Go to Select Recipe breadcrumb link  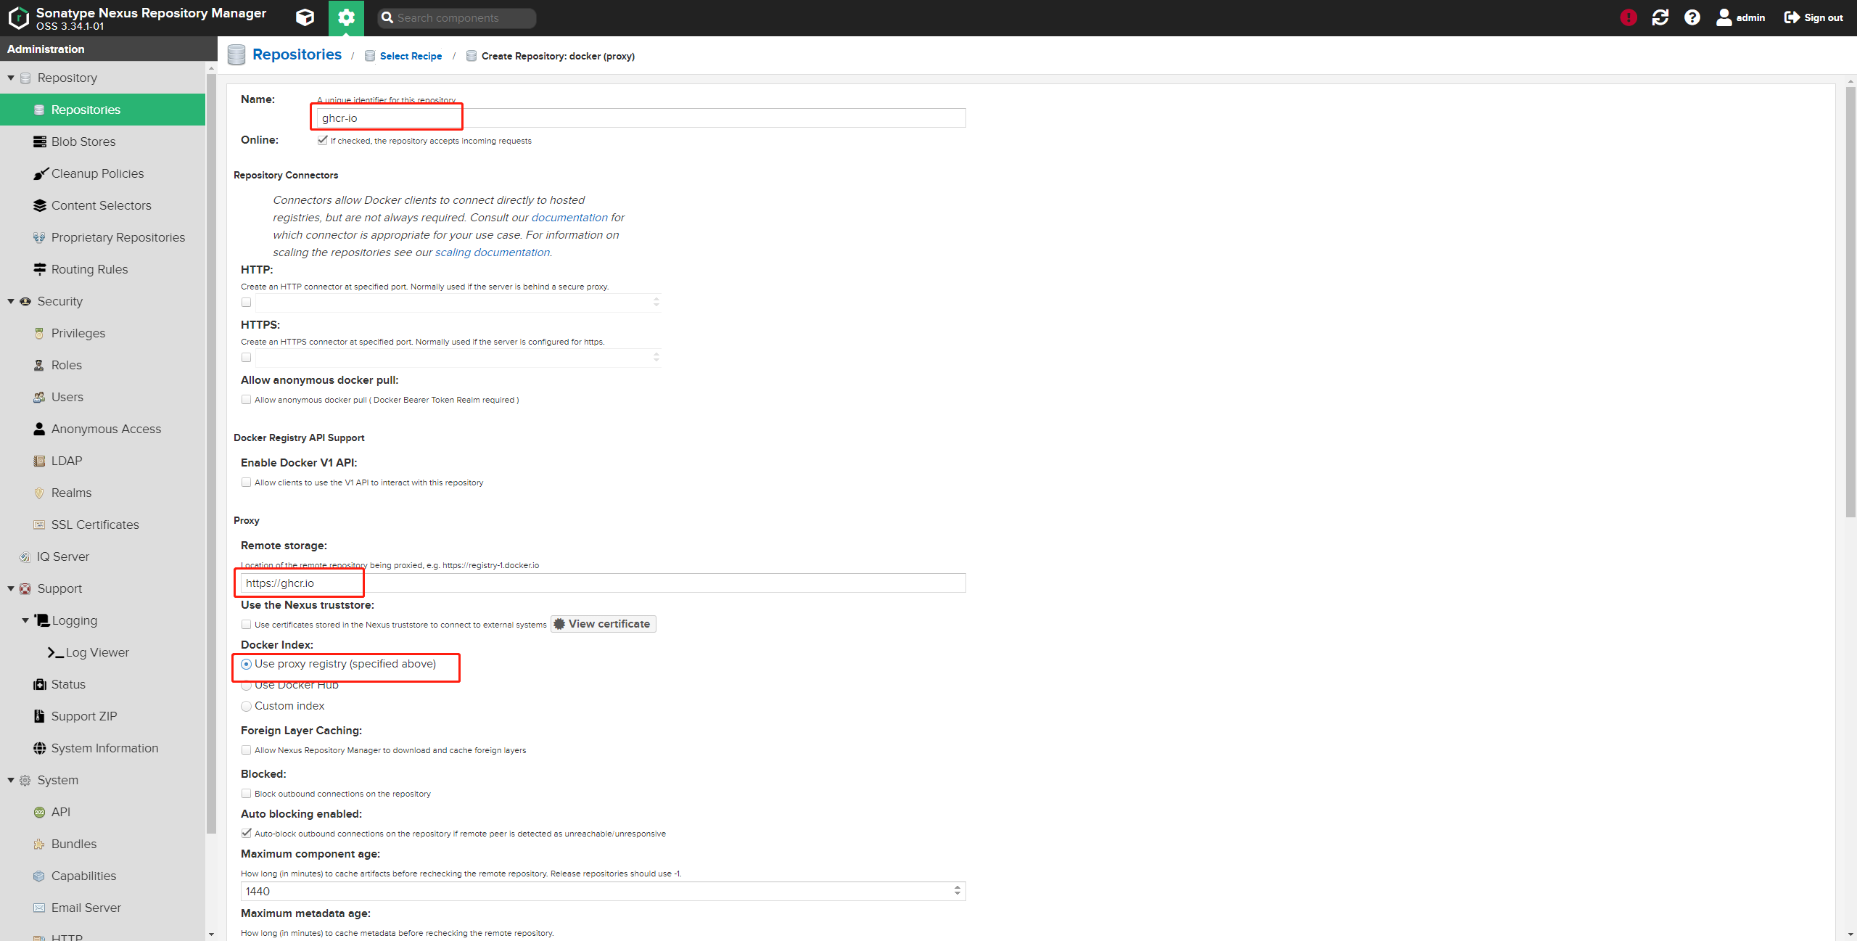click(x=411, y=56)
